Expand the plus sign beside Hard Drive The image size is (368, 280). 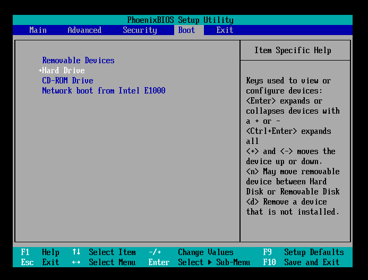click(x=40, y=71)
